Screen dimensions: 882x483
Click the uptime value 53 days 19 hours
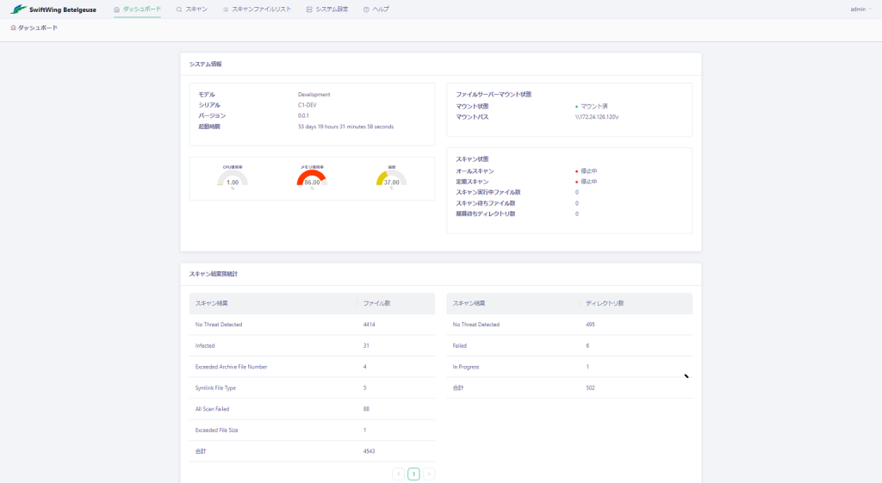pyautogui.click(x=346, y=127)
